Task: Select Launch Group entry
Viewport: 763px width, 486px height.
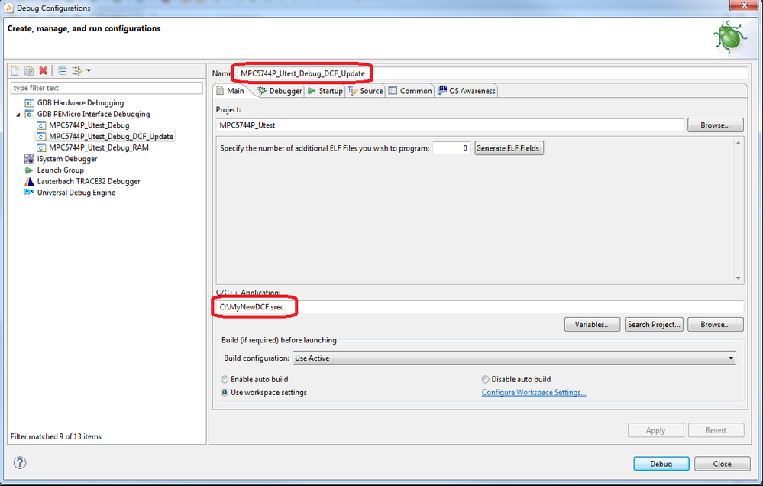Action: pyautogui.click(x=60, y=170)
